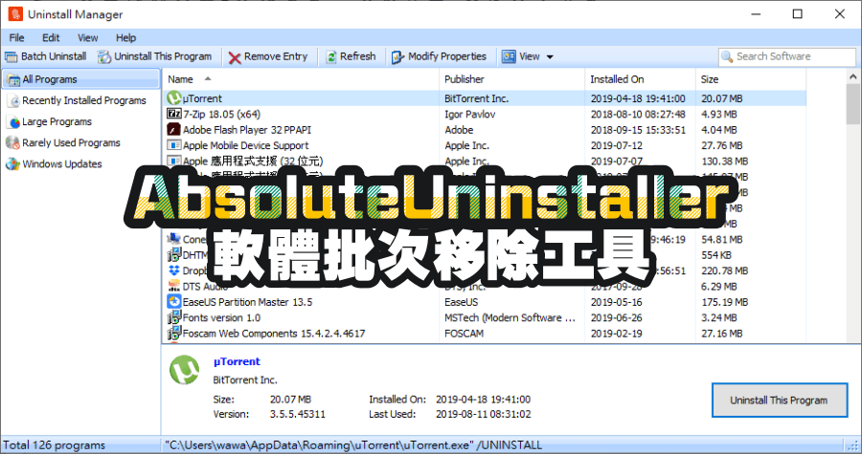The image size is (862, 454).
Task: Open the View menu in menu bar
Action: click(x=87, y=38)
